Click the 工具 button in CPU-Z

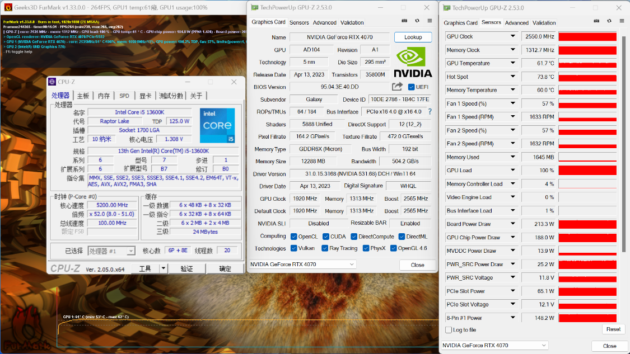(x=145, y=268)
